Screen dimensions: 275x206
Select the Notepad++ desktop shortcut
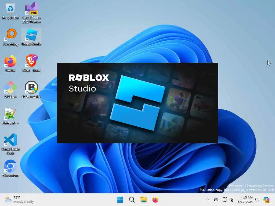10,116
